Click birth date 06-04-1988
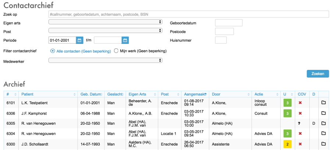Image resolution: width=331 pixels, height=150 pixels. (x=90, y=113)
